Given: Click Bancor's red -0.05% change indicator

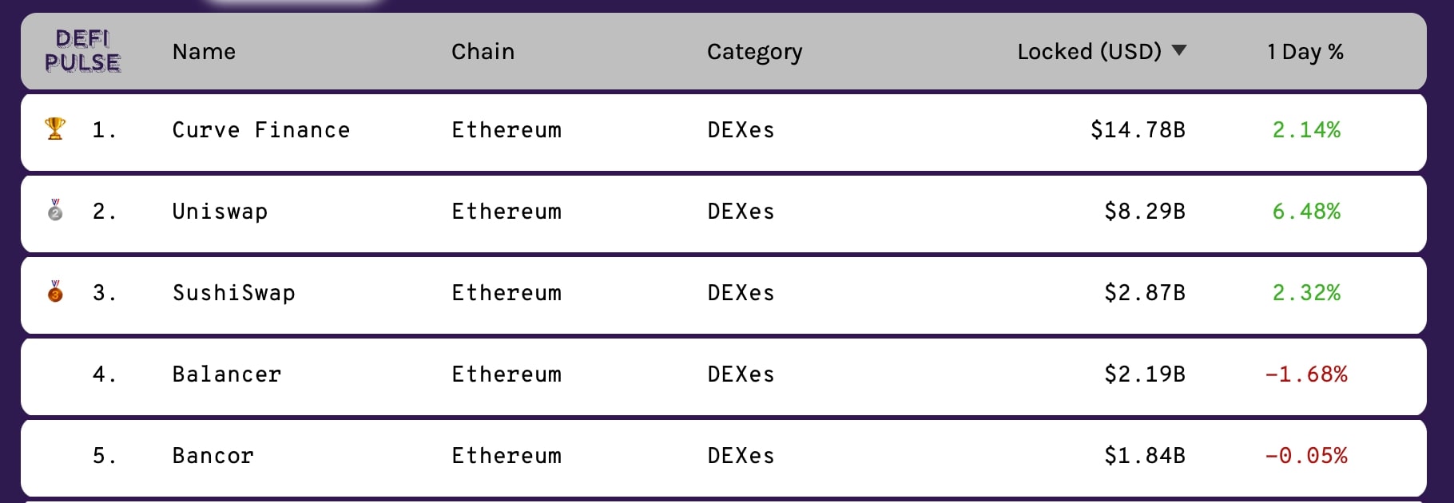Looking at the screenshot, I should coord(1305,454).
